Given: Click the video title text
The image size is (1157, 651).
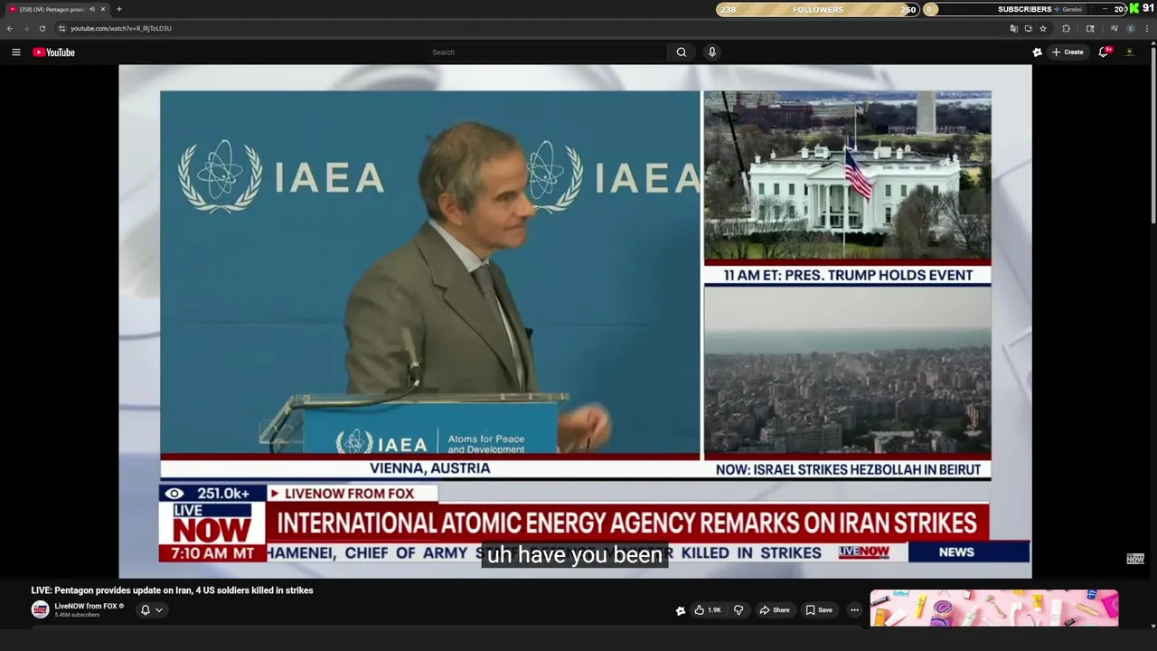Looking at the screenshot, I should pos(172,590).
